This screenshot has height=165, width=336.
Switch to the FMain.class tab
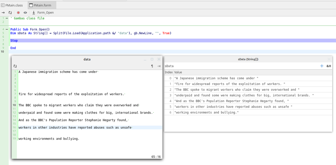[x=13, y=5]
